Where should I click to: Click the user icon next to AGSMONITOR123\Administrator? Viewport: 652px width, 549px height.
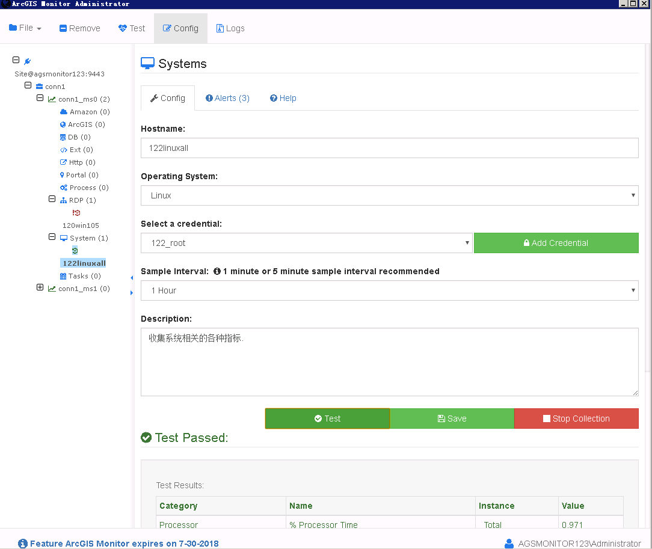[x=509, y=543]
